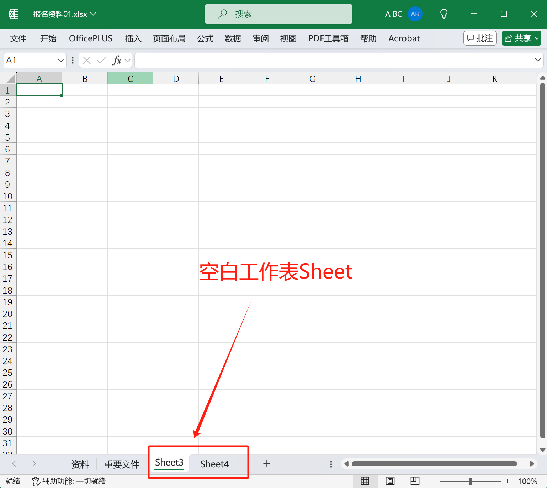The height and width of the screenshot is (488, 547).
Task: Open the 公式 ribbon tab
Action: (x=205, y=38)
